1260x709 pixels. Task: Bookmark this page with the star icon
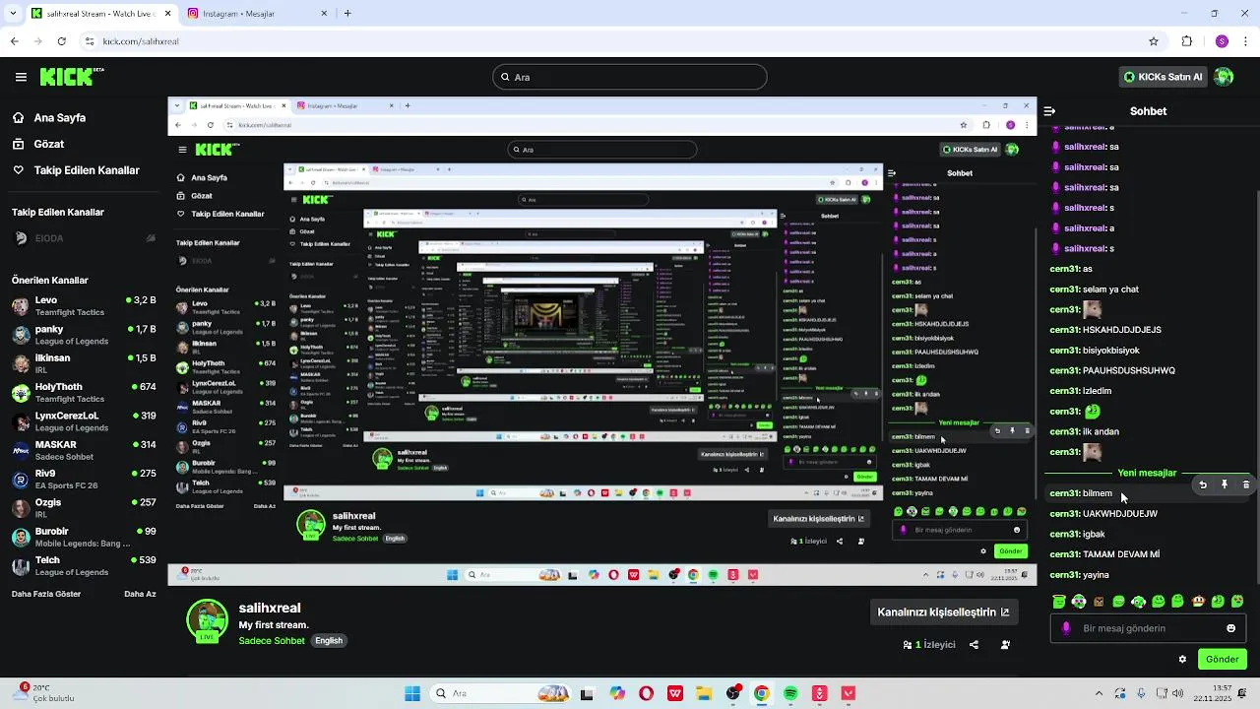pos(1154,41)
